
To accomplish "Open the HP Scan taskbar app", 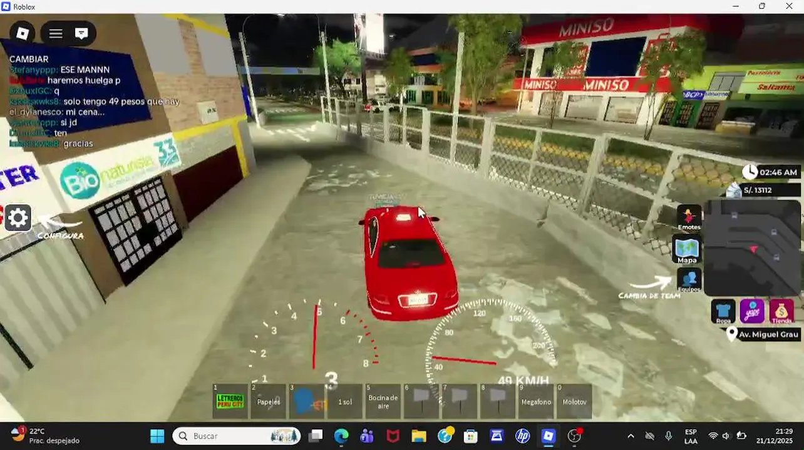I will click(x=497, y=436).
